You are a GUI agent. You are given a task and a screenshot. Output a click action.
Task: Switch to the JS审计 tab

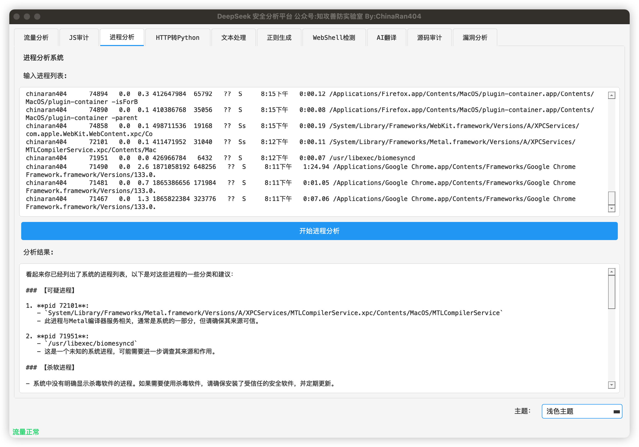point(79,38)
